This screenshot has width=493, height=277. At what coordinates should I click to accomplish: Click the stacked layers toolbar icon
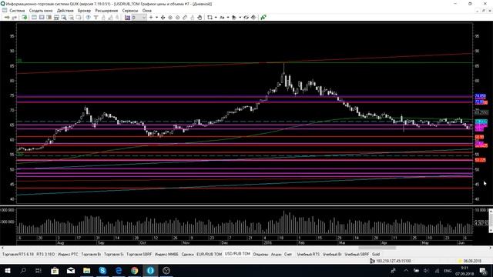253,18
